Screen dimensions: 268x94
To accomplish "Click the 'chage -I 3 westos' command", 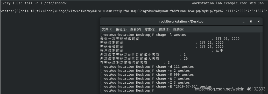I will (173, 83).
